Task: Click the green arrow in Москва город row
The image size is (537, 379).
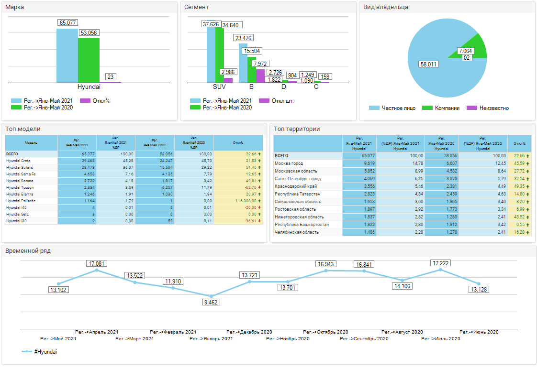Action: pyautogui.click(x=527, y=163)
